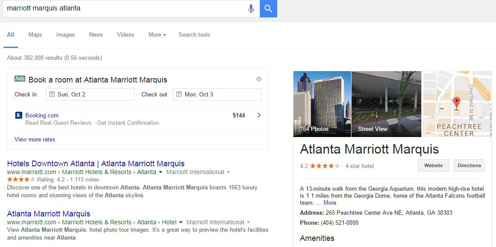The width and height of the screenshot is (496, 247).
Task: Click the red map pin marker
Action: tap(456, 103)
